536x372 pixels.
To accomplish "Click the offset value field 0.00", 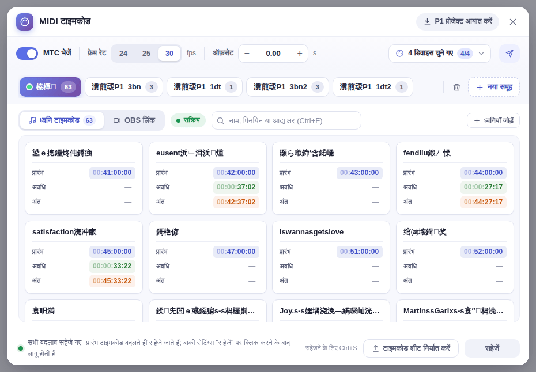I will [273, 54].
